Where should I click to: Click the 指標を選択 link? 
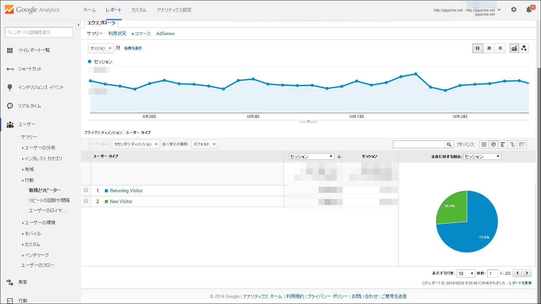point(133,48)
